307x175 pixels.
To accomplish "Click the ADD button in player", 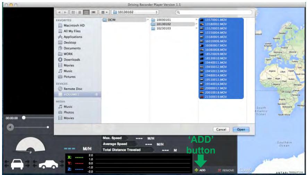I will (x=200, y=170).
